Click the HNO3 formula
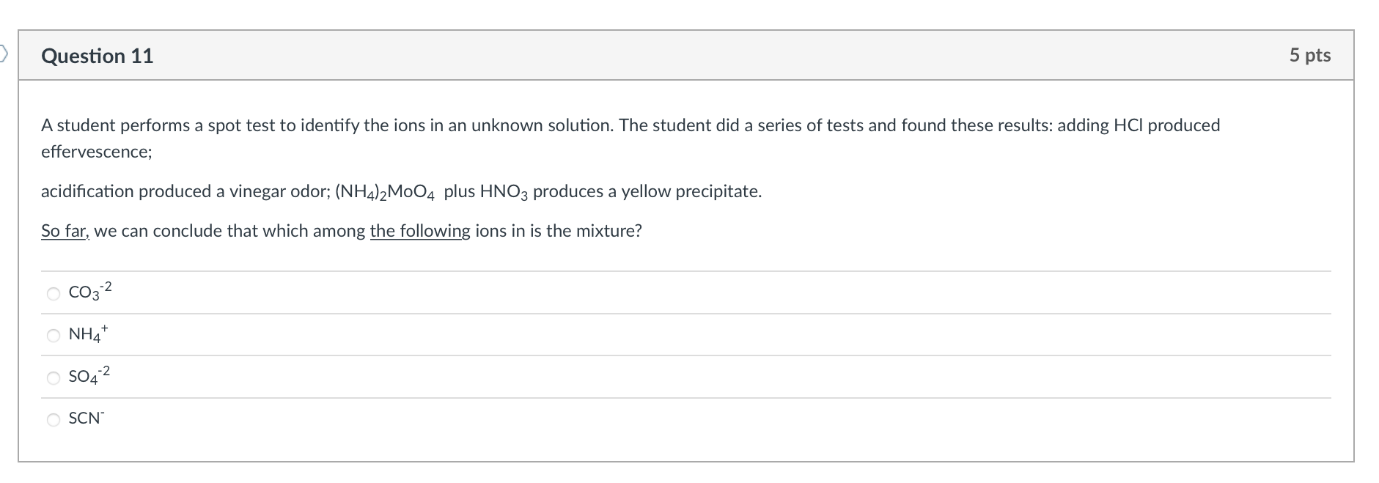1379x483 pixels. (x=504, y=192)
